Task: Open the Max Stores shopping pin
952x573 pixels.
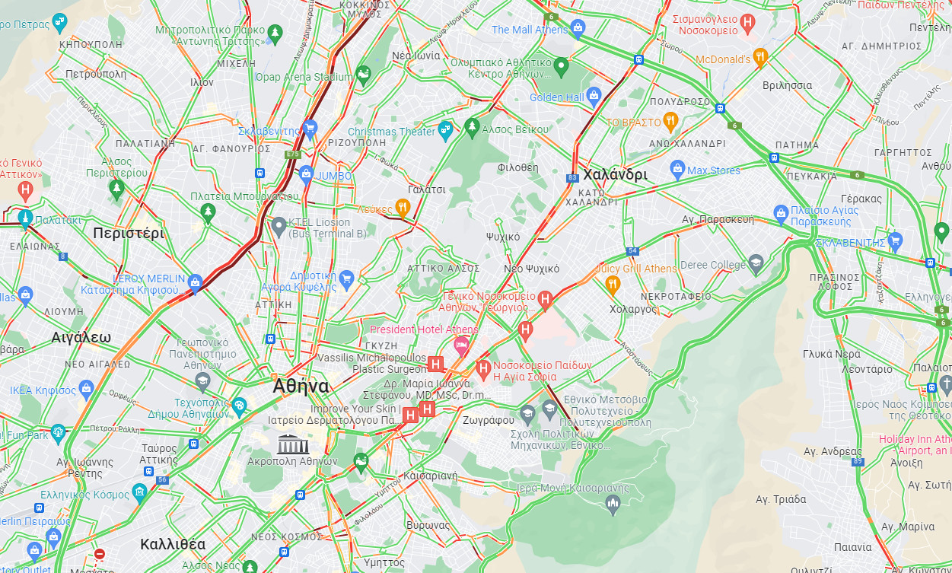Action: pos(677,170)
